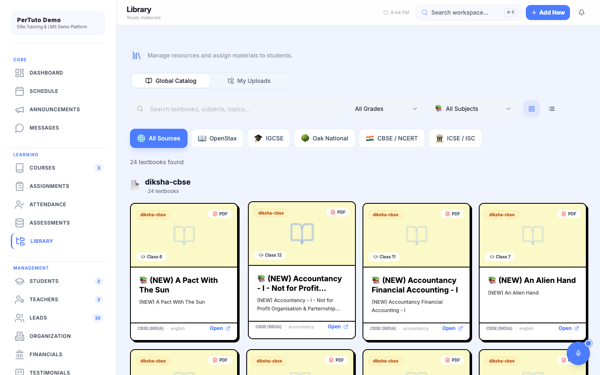
Task: Activate the floating microphone button
Action: click(x=578, y=353)
